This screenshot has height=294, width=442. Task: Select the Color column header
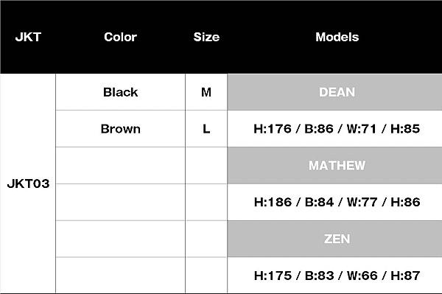click(x=120, y=37)
